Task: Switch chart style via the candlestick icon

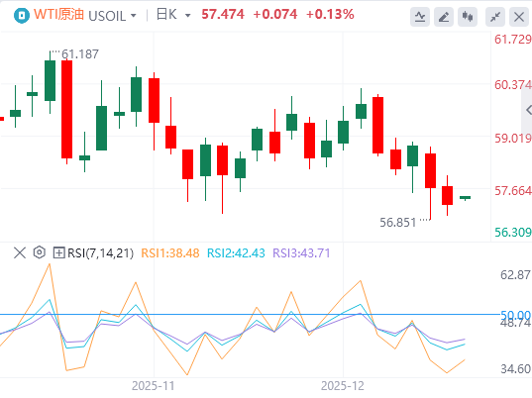Action: tap(468, 17)
